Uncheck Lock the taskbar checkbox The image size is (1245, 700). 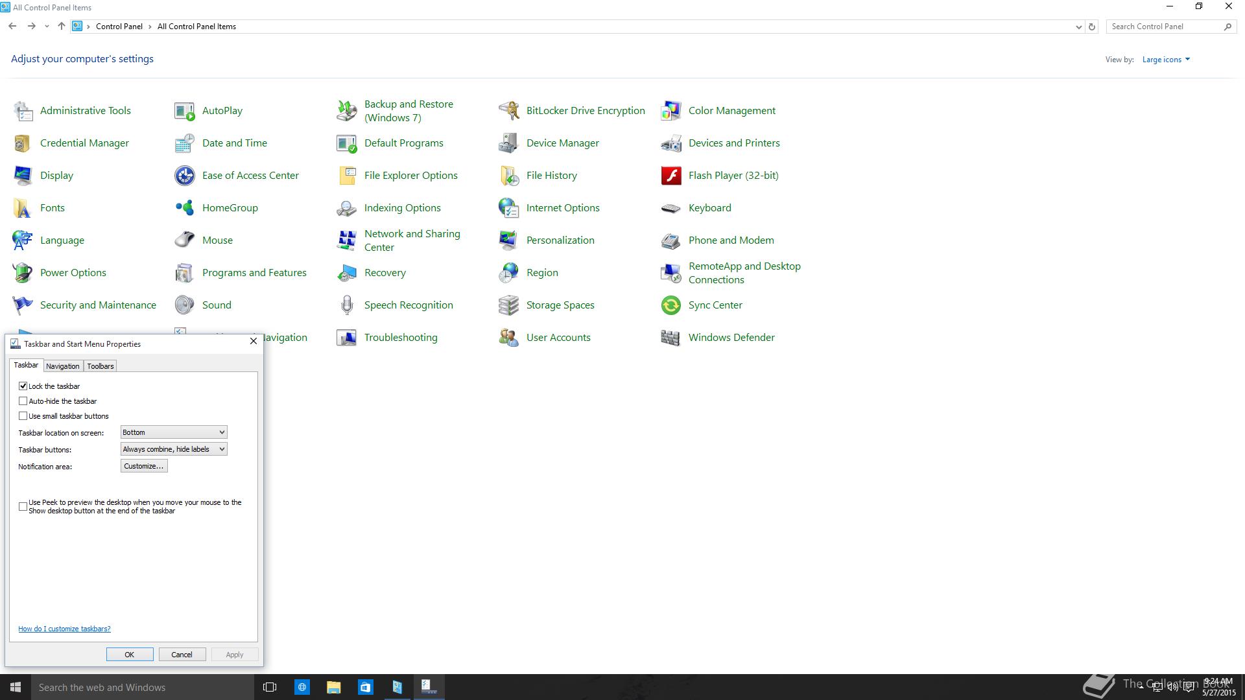tap(23, 386)
